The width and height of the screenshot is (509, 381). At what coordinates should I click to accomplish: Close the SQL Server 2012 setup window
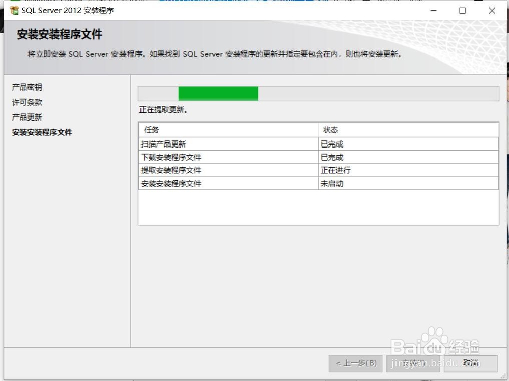click(492, 10)
